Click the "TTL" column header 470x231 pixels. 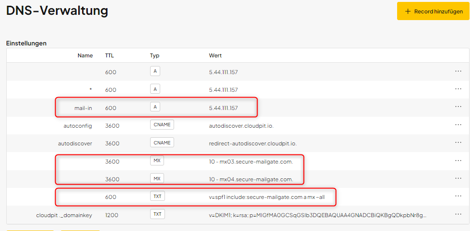tap(110, 55)
